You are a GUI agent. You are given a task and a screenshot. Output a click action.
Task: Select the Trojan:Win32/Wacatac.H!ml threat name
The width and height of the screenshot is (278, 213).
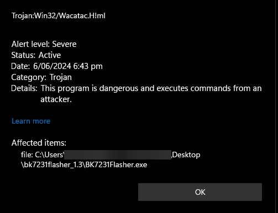click(59, 15)
